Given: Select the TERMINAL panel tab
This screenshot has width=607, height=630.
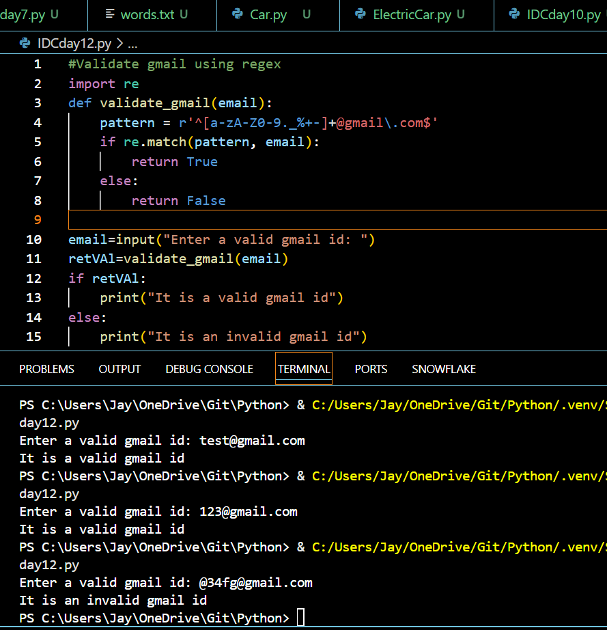Looking at the screenshot, I should coord(304,368).
